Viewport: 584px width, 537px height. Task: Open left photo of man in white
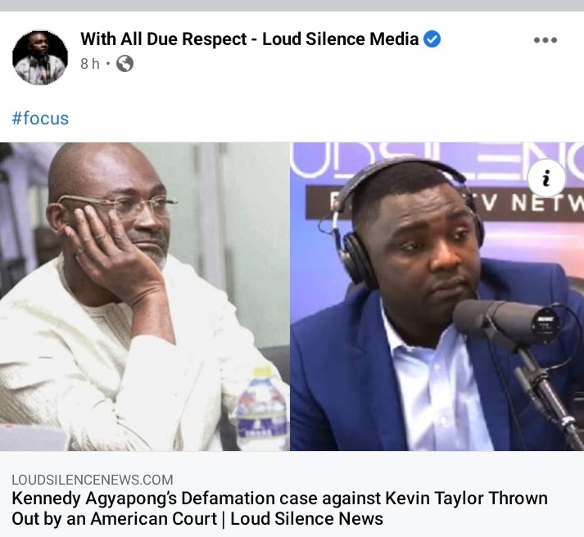tap(145, 296)
